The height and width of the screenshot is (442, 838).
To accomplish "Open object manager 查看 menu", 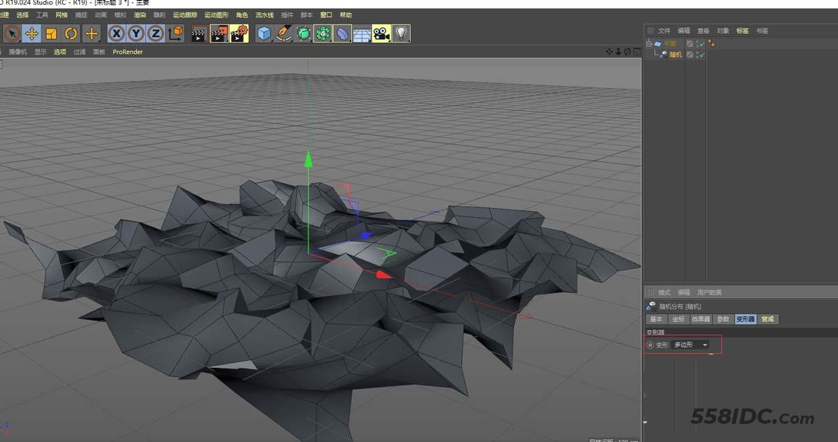I will (703, 31).
